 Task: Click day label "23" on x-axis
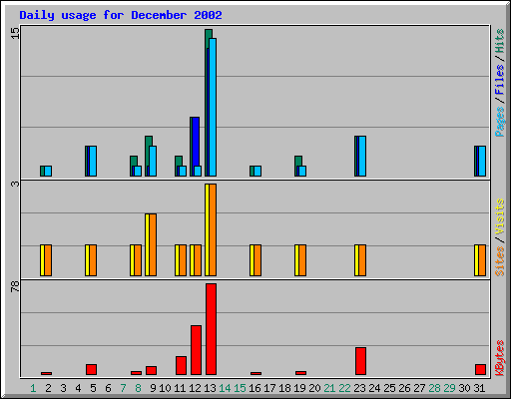(359, 388)
